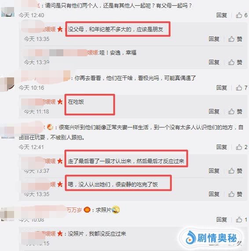Image resolution: width=249 pixels, height=251 pixels.
Task: Reply to the 12:41 comment about 正常夫妻
Action: tap(222, 147)
